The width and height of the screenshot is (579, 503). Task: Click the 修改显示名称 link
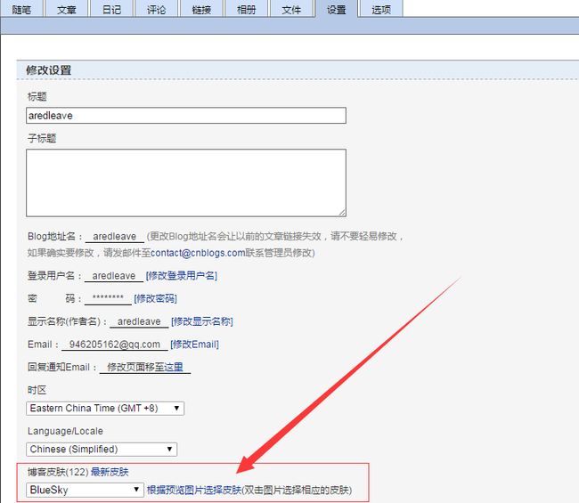pyautogui.click(x=202, y=321)
